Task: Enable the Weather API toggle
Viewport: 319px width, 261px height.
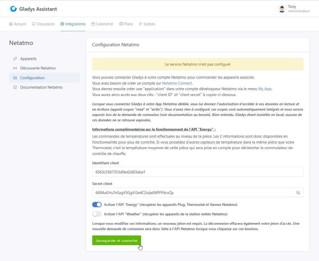Action: coord(97,214)
